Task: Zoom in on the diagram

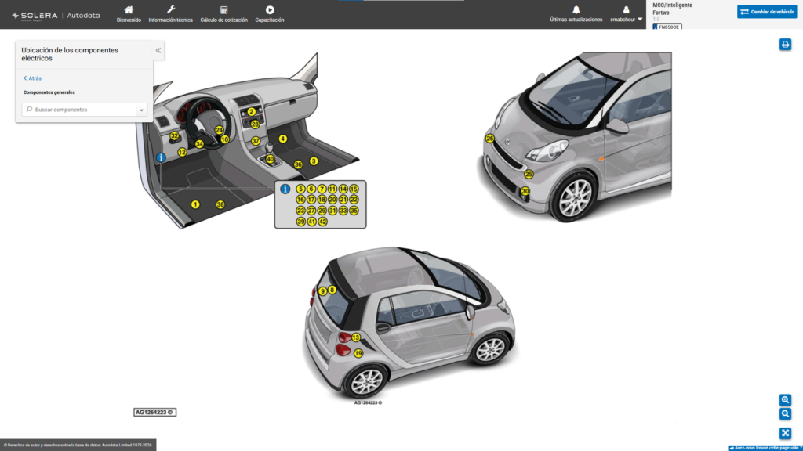Action: [x=785, y=400]
